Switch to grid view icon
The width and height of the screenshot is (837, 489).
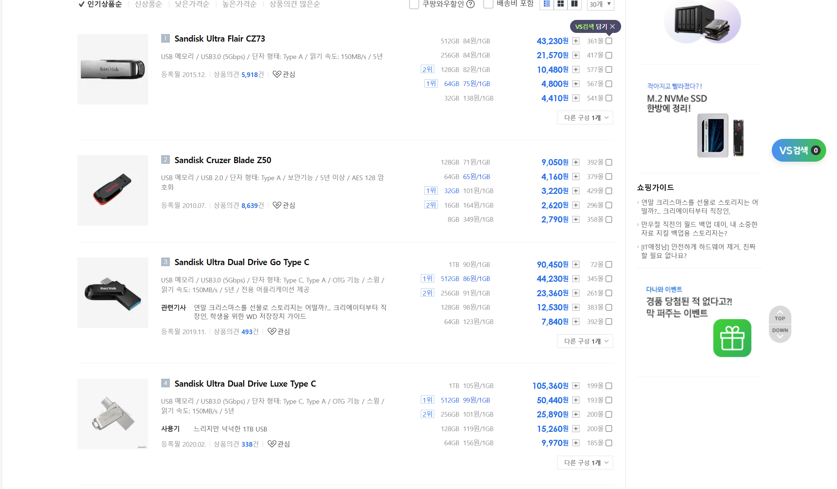[561, 4]
